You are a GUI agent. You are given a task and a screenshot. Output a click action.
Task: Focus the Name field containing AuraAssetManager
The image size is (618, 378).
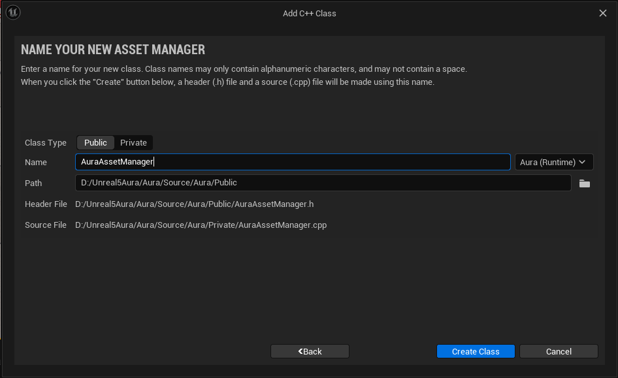click(x=292, y=162)
